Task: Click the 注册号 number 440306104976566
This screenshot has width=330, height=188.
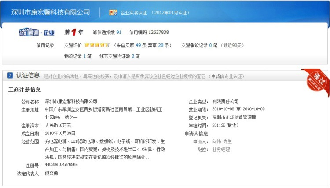Action: click(61, 164)
